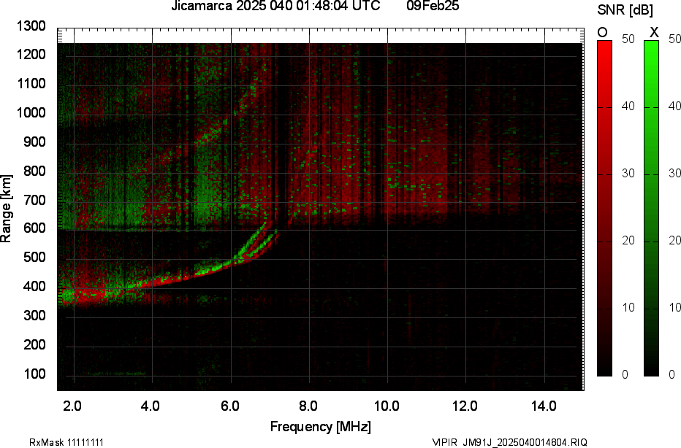Image resolution: width=681 pixels, height=448 pixels.
Task: Click the 300 range tick label
Action: pos(35,315)
